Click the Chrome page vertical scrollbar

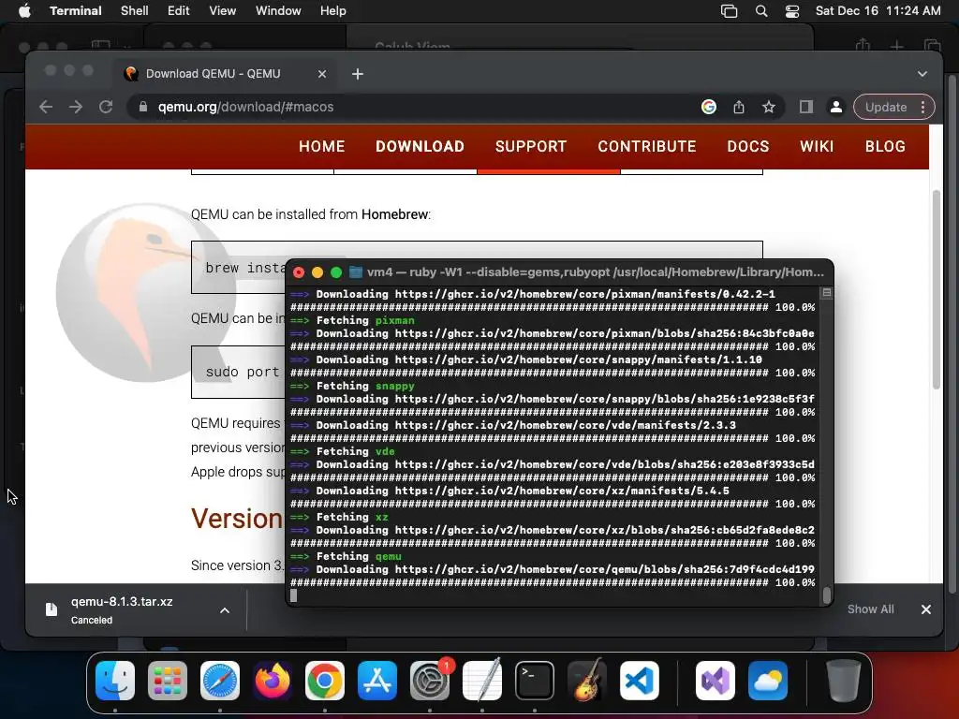pos(936,290)
